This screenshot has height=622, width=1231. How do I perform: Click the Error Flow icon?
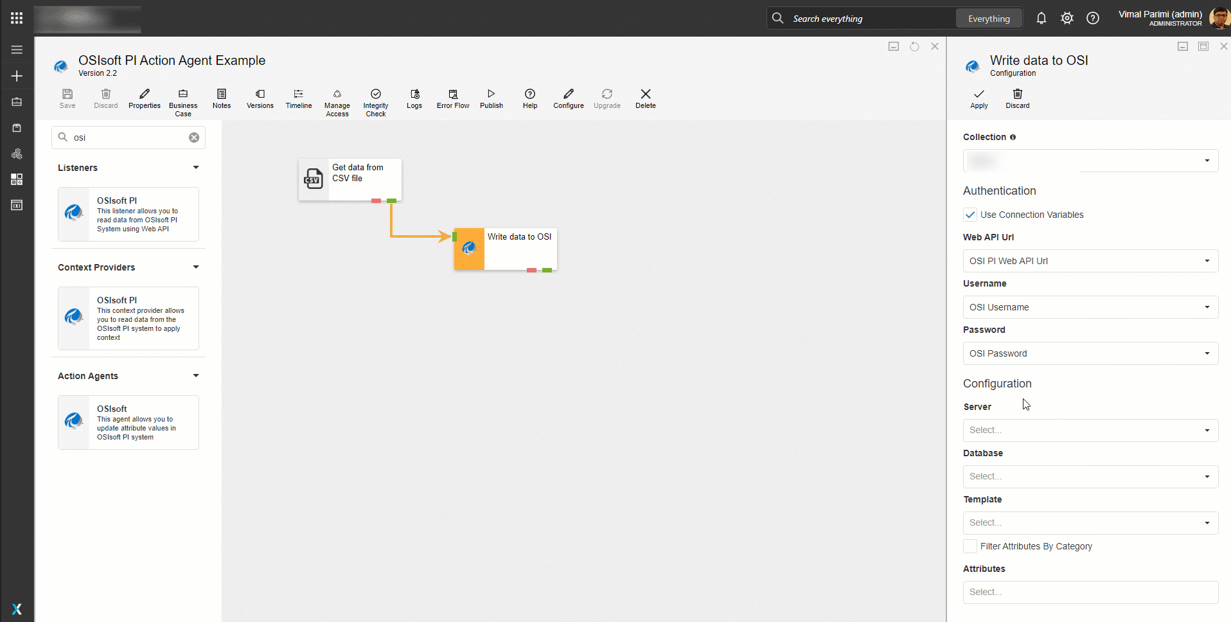click(452, 98)
